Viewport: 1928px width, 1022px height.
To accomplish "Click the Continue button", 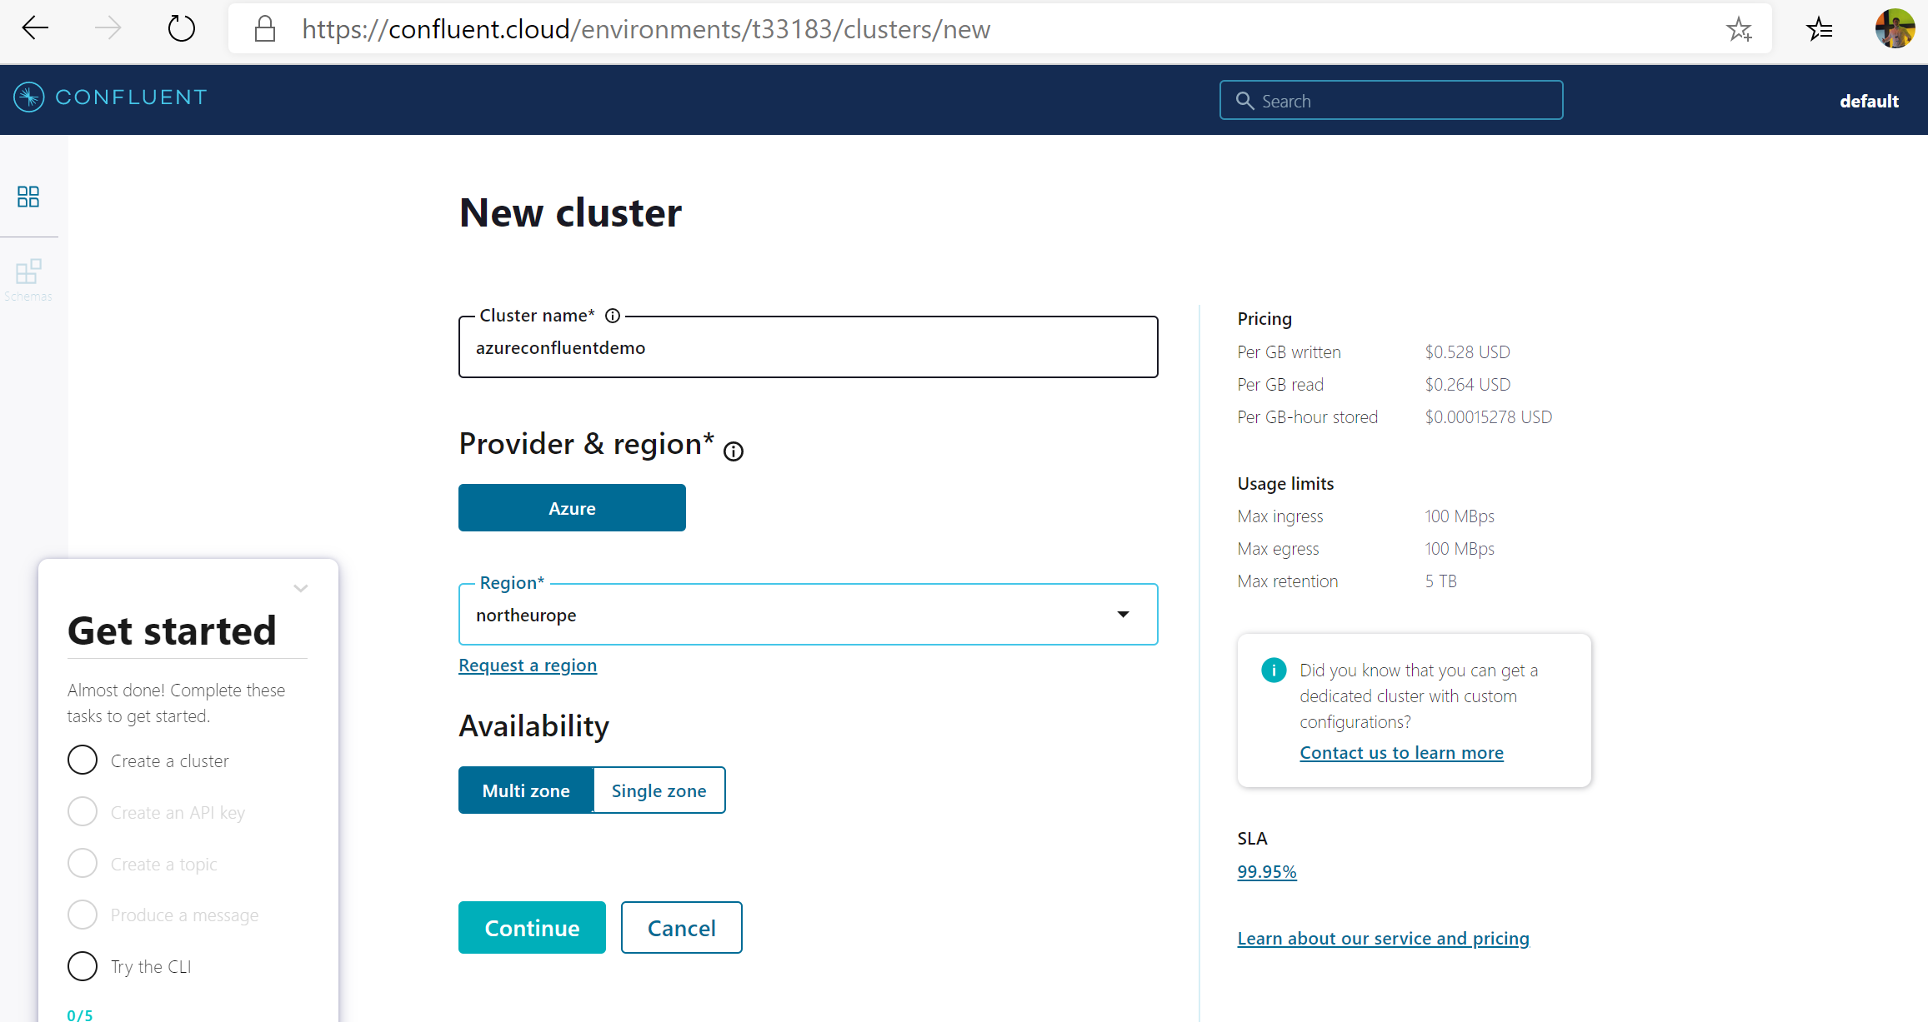I will pyautogui.click(x=532, y=928).
